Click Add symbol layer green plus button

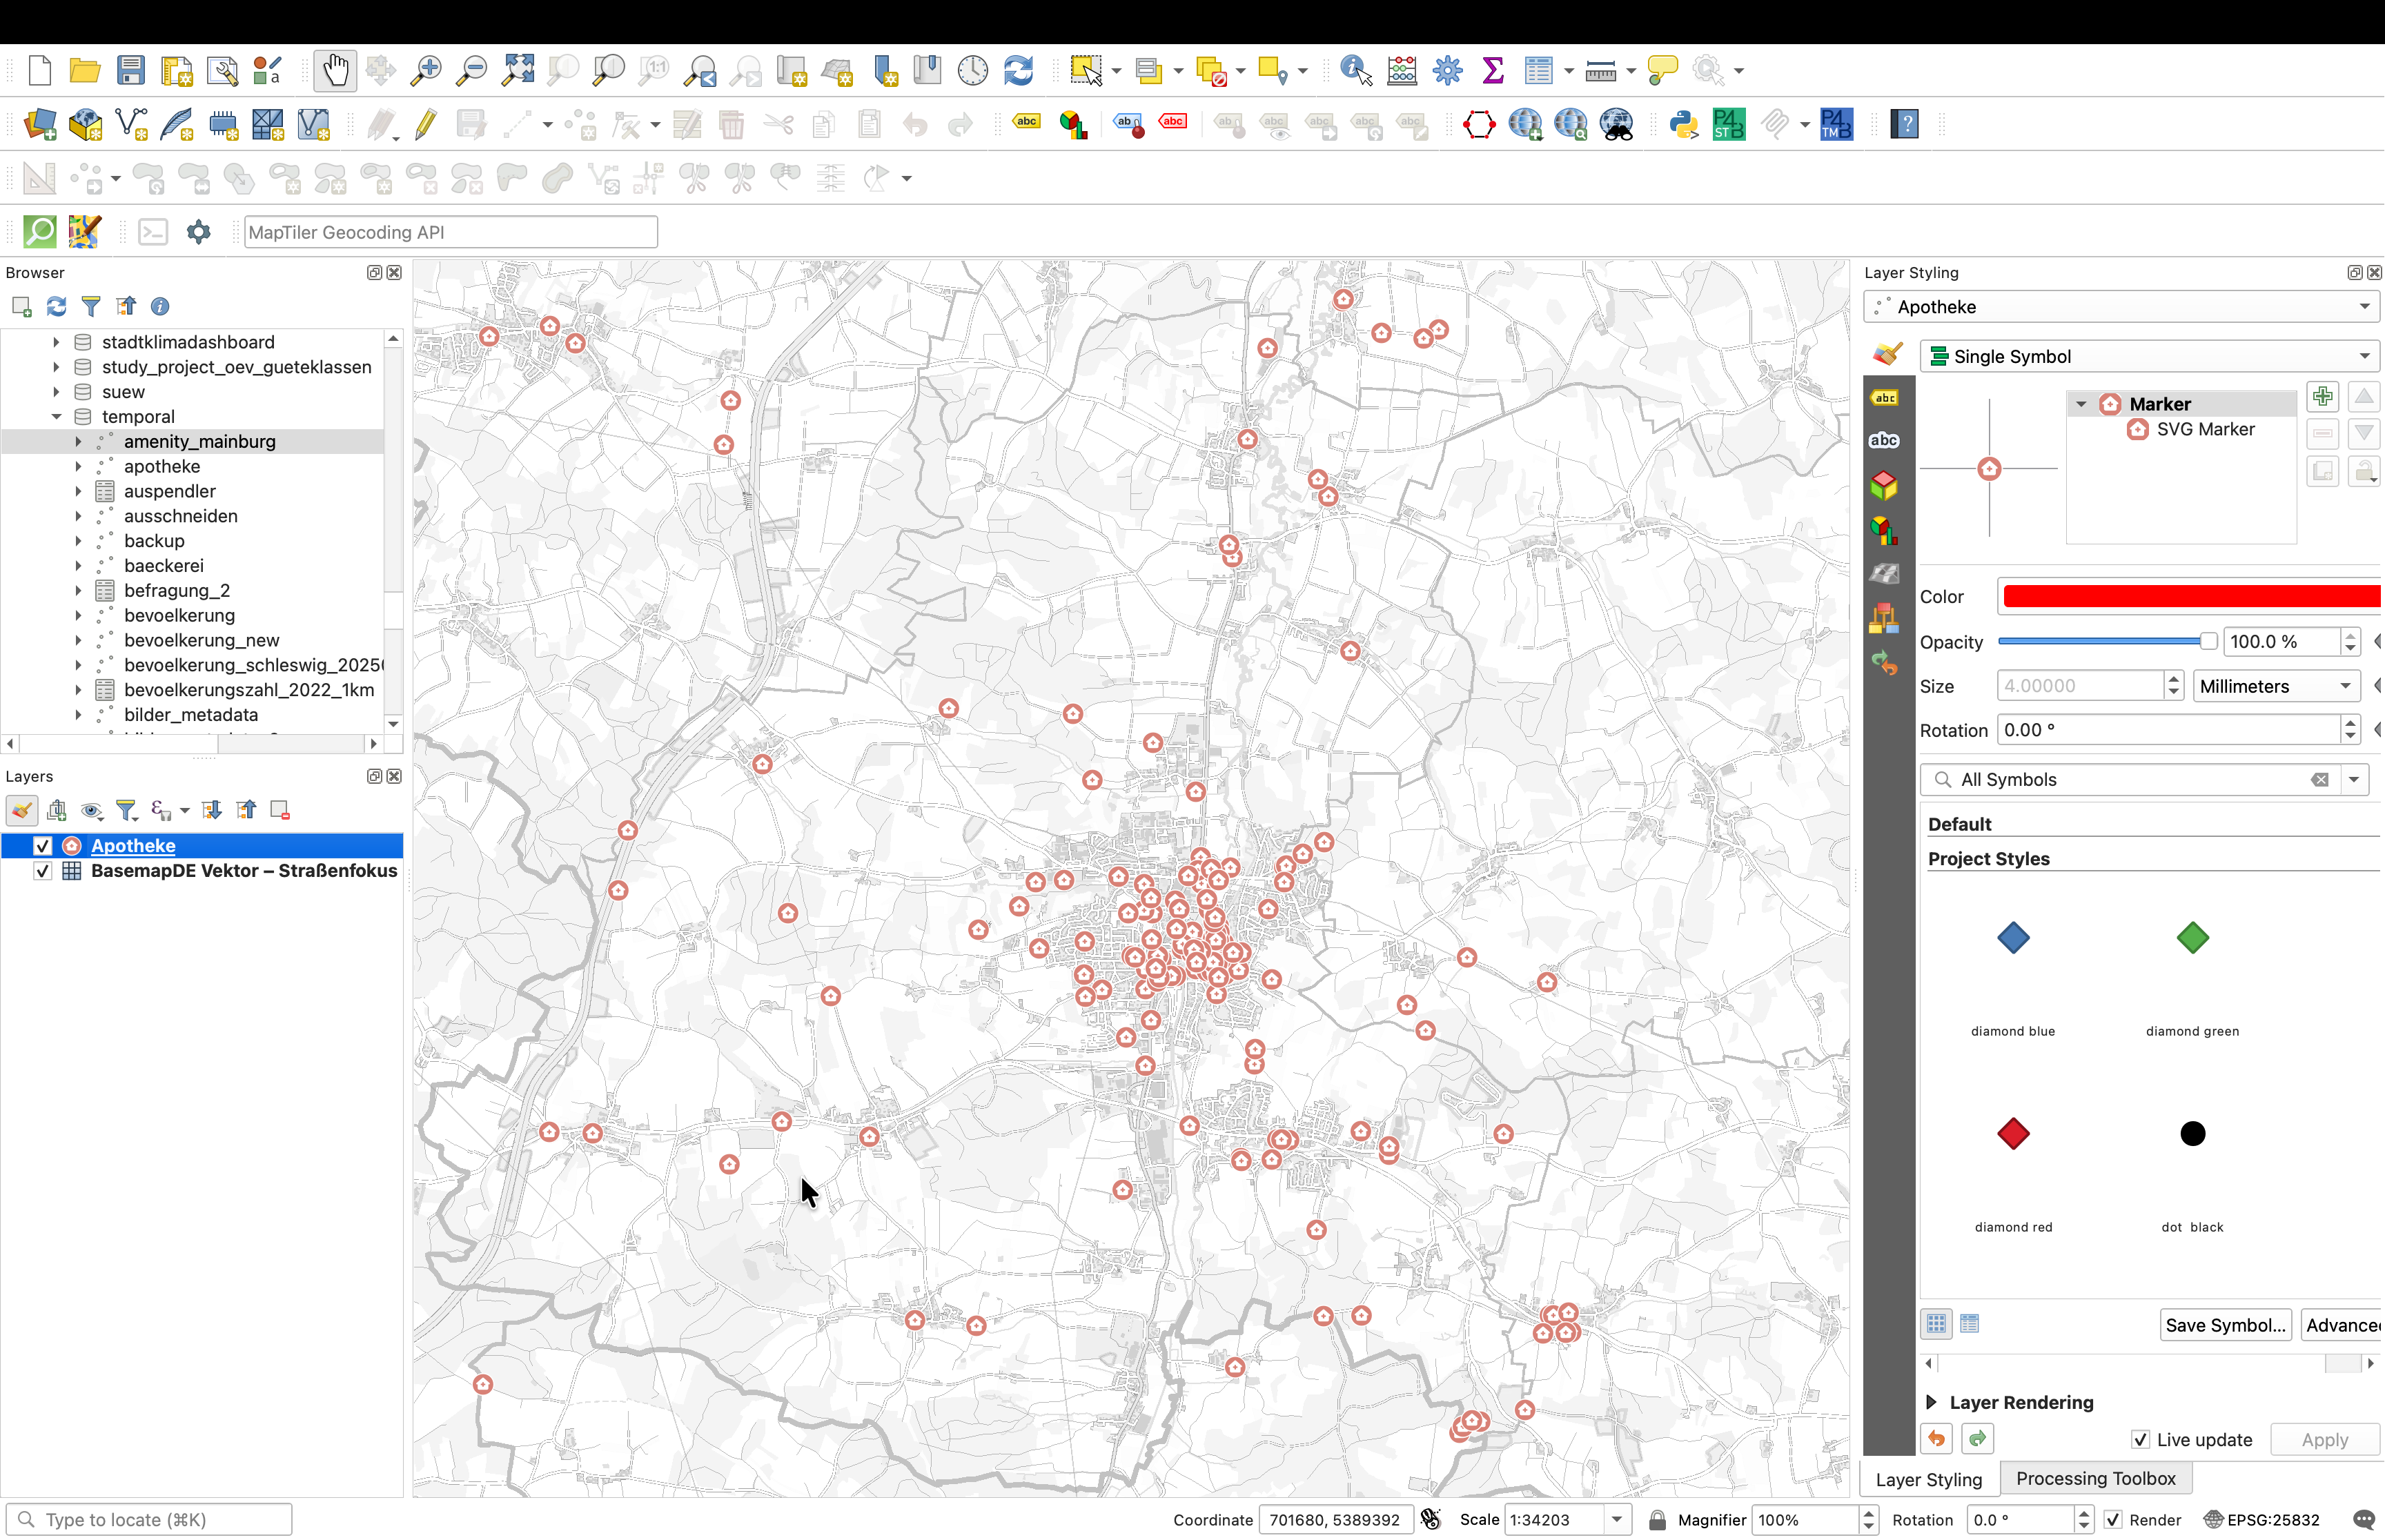pos(2322,397)
